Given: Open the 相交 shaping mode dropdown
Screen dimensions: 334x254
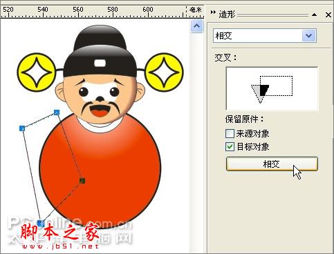Looking at the screenshot, I should tap(309, 36).
